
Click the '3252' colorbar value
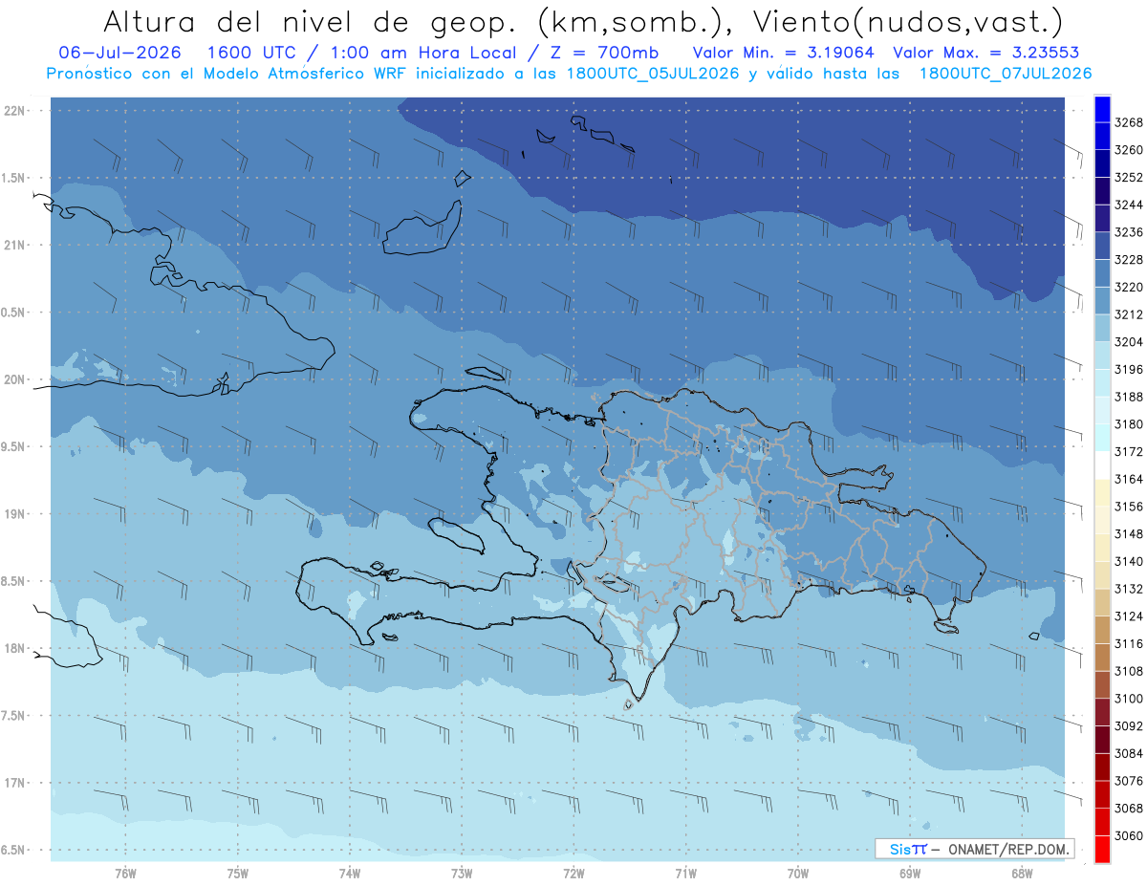(1129, 178)
